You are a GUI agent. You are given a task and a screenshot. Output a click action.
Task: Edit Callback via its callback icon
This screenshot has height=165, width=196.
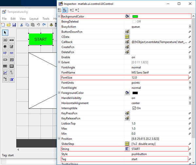(x=127, y=42)
